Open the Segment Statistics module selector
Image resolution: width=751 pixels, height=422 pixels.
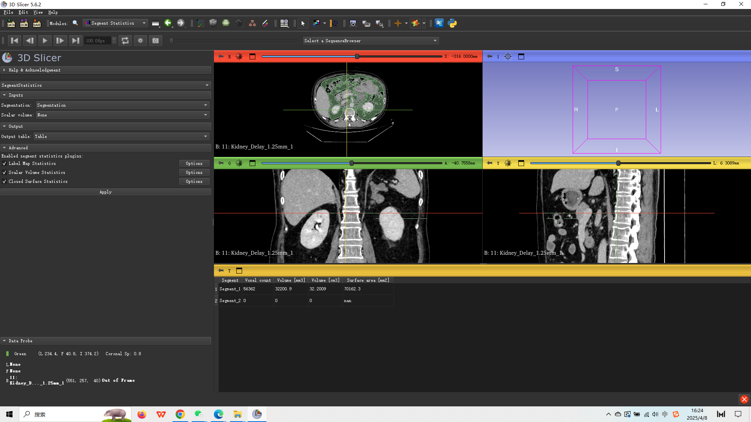[115, 23]
